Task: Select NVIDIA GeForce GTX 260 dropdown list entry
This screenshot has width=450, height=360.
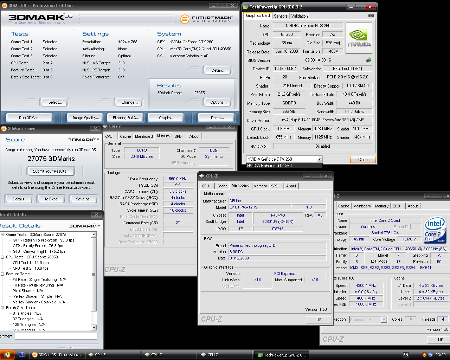Action: tap(284, 166)
